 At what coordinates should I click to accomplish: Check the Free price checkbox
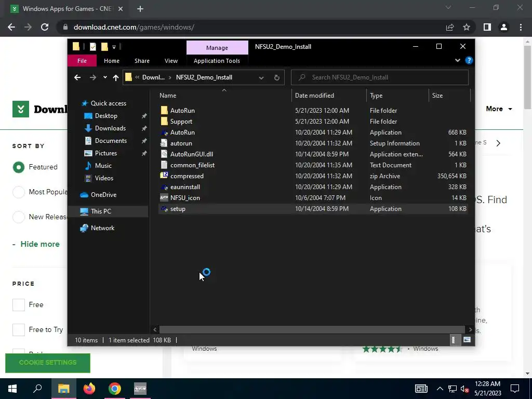pos(19,304)
